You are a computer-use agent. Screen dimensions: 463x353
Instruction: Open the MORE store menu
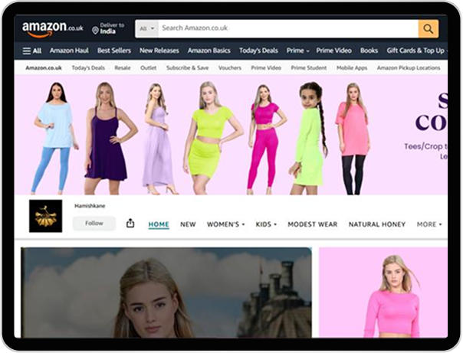coord(429,224)
